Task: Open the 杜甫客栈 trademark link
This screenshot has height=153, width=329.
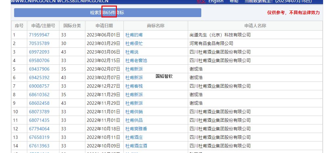Action: coord(134,86)
